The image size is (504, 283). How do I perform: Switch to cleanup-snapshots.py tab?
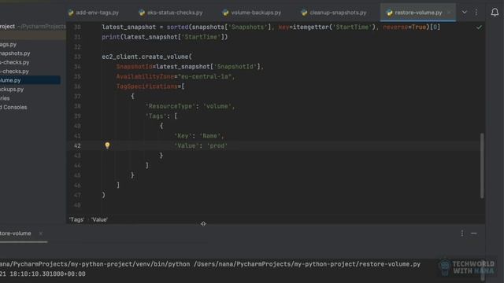334,13
